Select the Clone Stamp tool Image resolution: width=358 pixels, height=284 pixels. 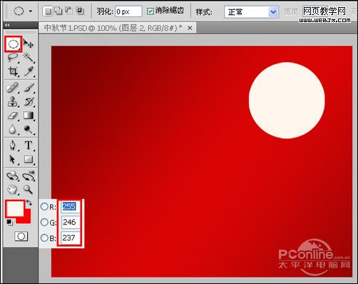click(x=12, y=102)
